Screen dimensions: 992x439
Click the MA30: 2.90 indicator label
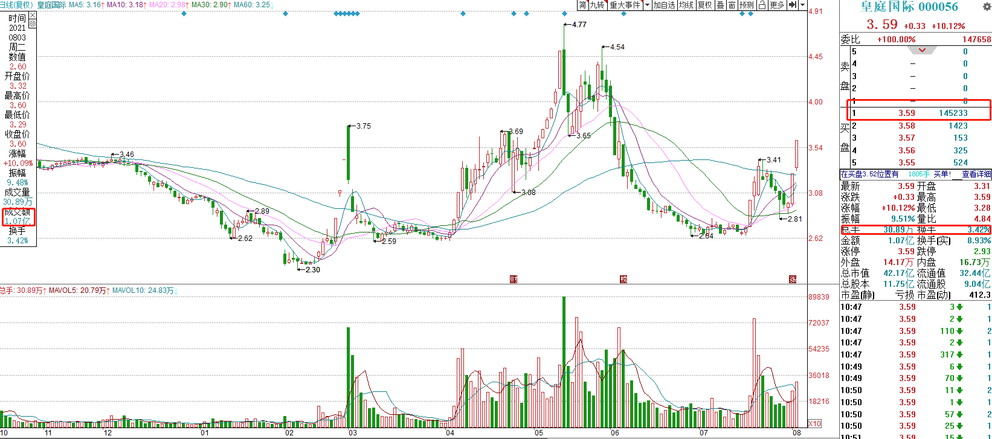[x=211, y=5]
